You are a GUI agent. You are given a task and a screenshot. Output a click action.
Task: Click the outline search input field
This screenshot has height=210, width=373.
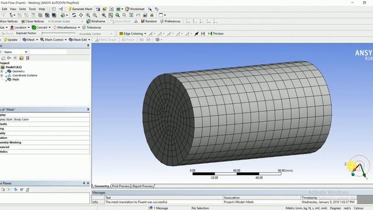pyautogui.click(x=48, y=52)
